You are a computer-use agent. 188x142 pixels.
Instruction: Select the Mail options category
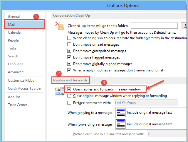tap(25, 25)
